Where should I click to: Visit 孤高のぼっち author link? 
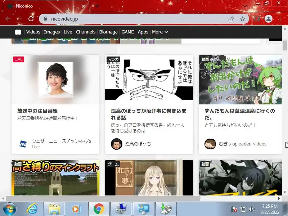138,144
